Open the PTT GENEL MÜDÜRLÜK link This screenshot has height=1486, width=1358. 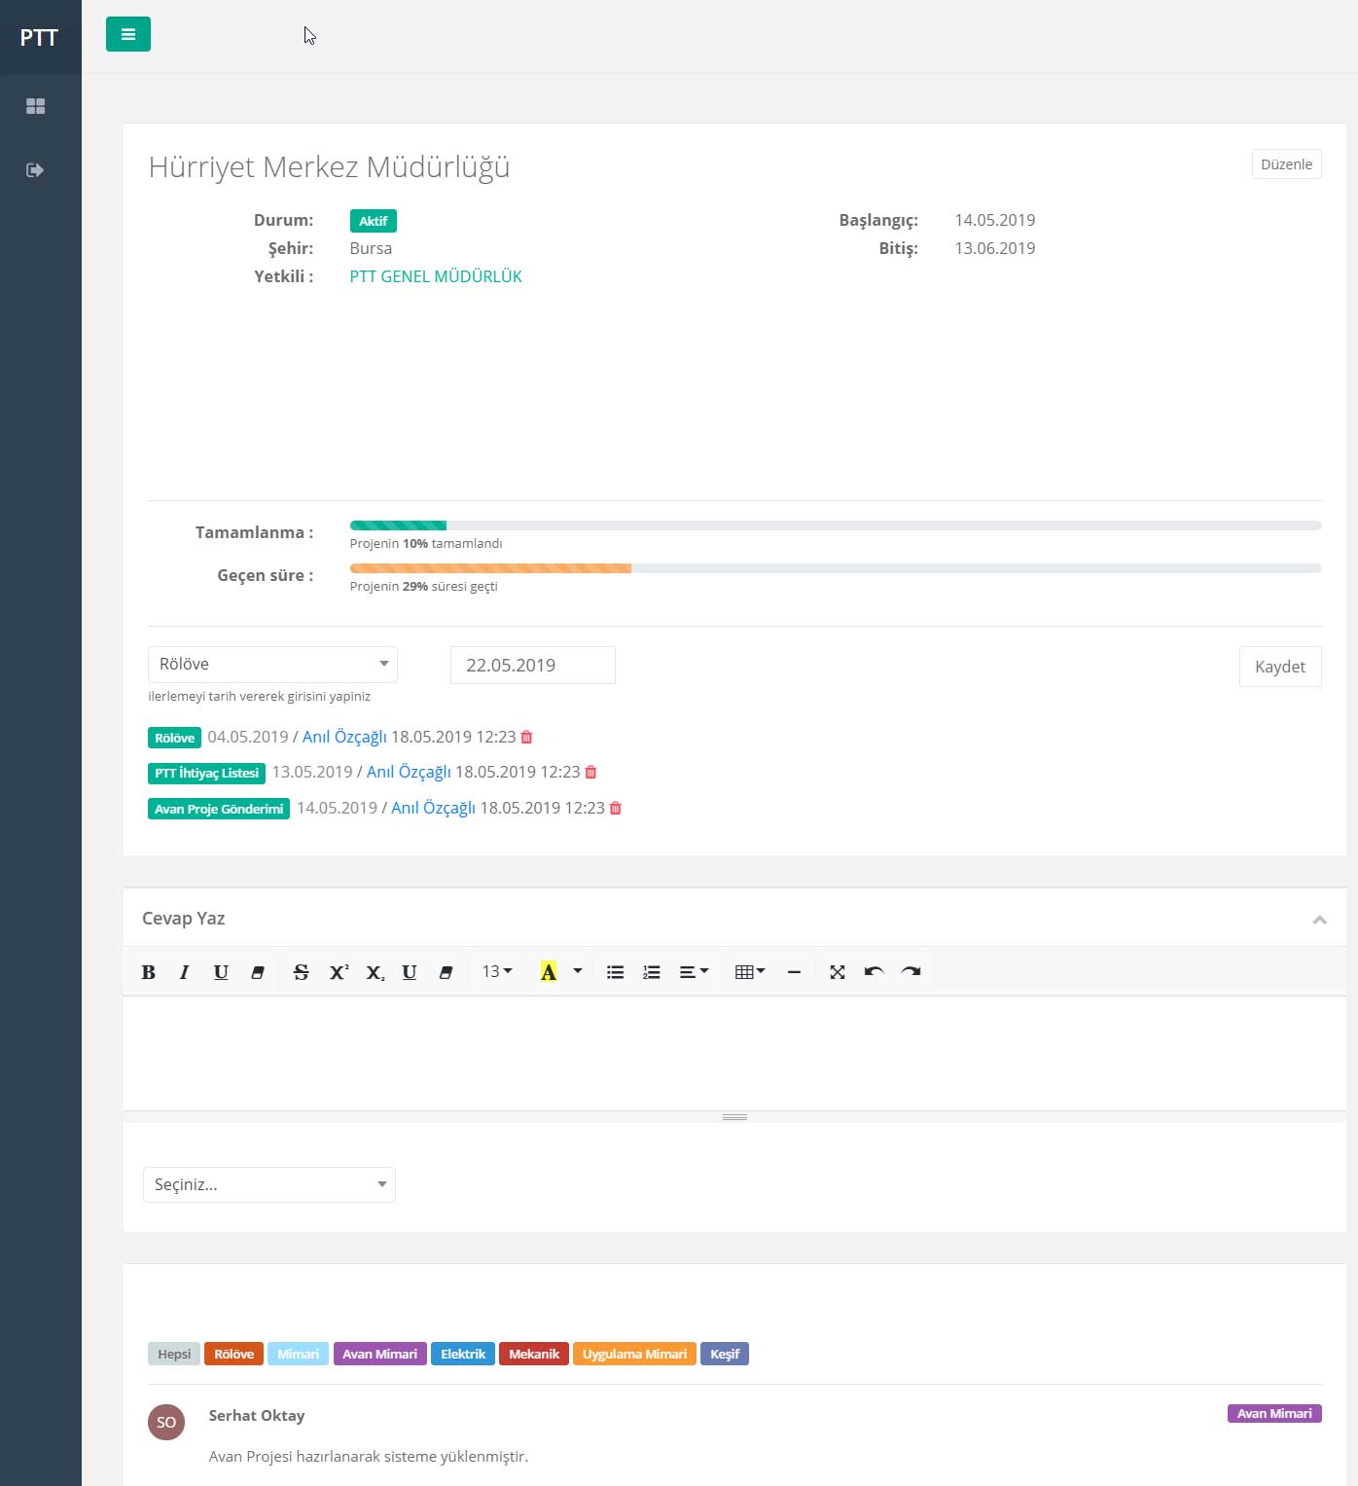(436, 276)
